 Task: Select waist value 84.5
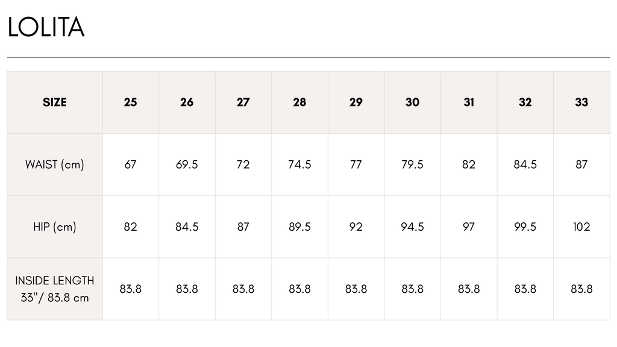525,164
